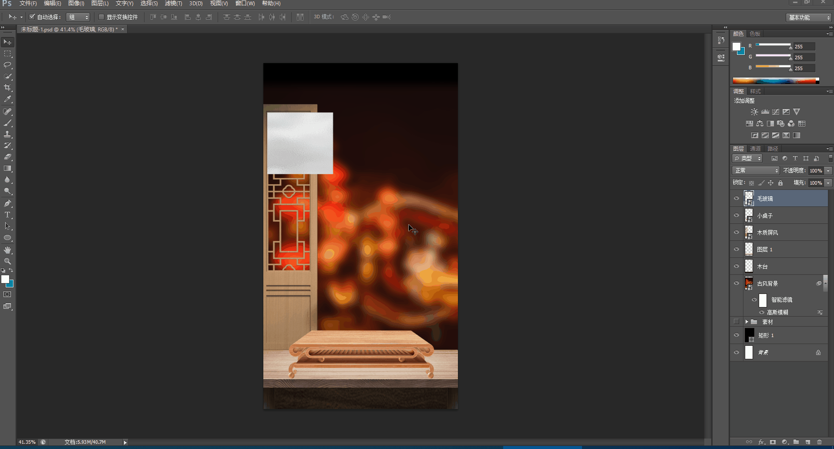The image size is (834, 449).
Task: Select the Eraser tool
Action: pyautogui.click(x=7, y=157)
